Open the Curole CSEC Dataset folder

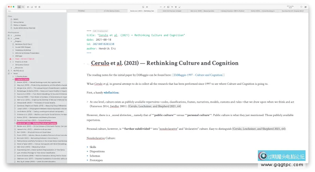[23, 47]
